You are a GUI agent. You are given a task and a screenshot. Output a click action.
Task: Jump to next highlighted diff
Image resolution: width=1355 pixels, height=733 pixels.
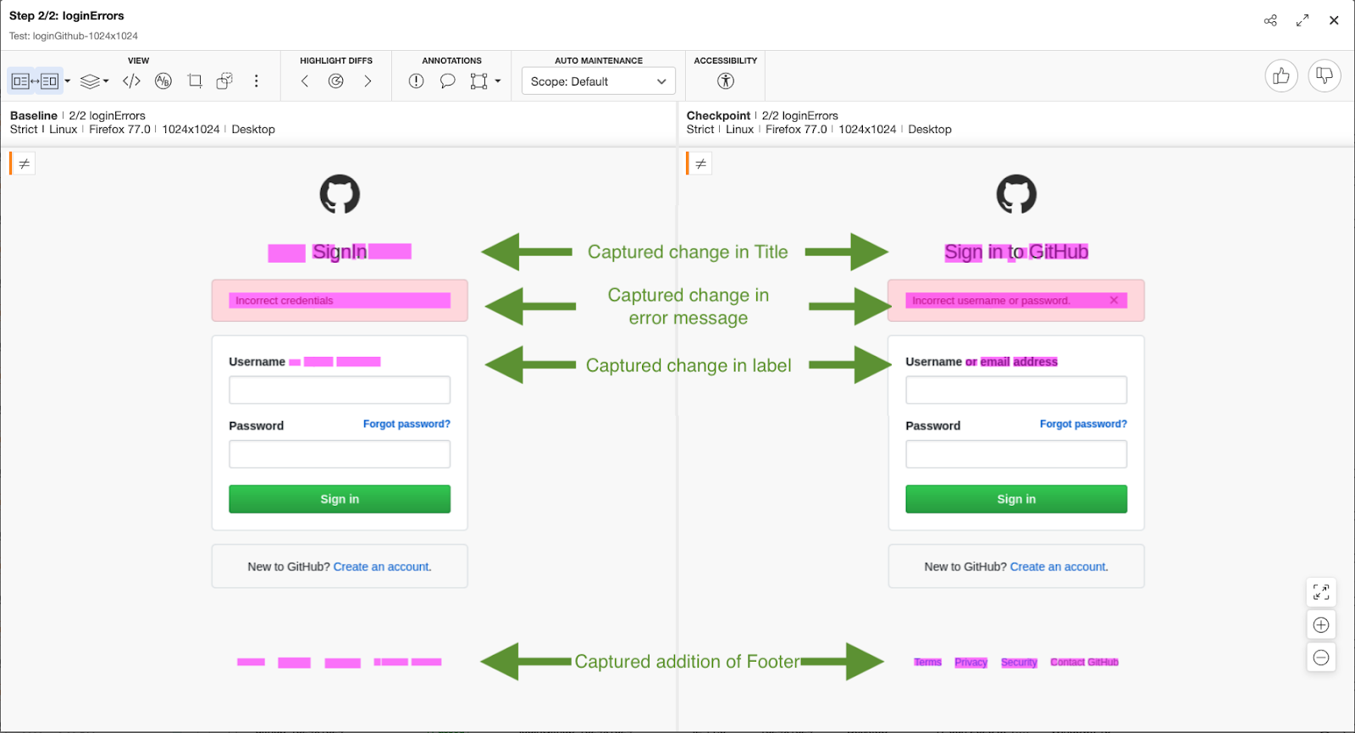tap(368, 81)
